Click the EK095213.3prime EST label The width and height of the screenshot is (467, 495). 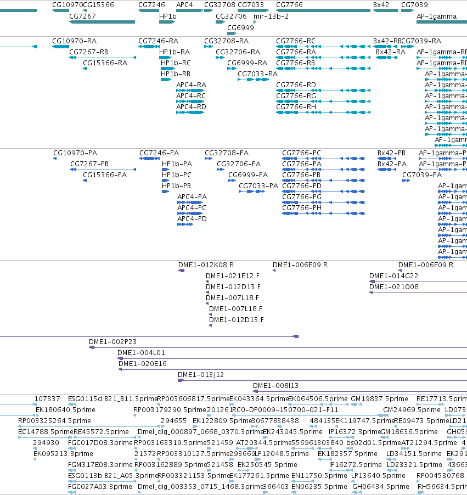click(63, 454)
